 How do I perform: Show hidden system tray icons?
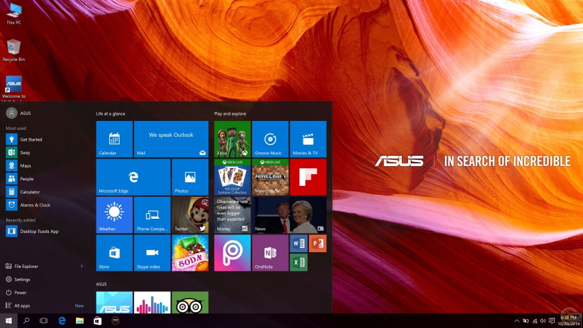[x=517, y=321]
